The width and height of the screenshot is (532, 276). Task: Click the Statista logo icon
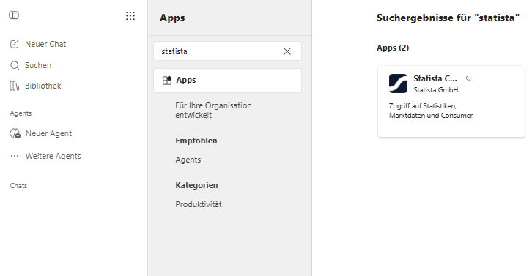(398, 83)
